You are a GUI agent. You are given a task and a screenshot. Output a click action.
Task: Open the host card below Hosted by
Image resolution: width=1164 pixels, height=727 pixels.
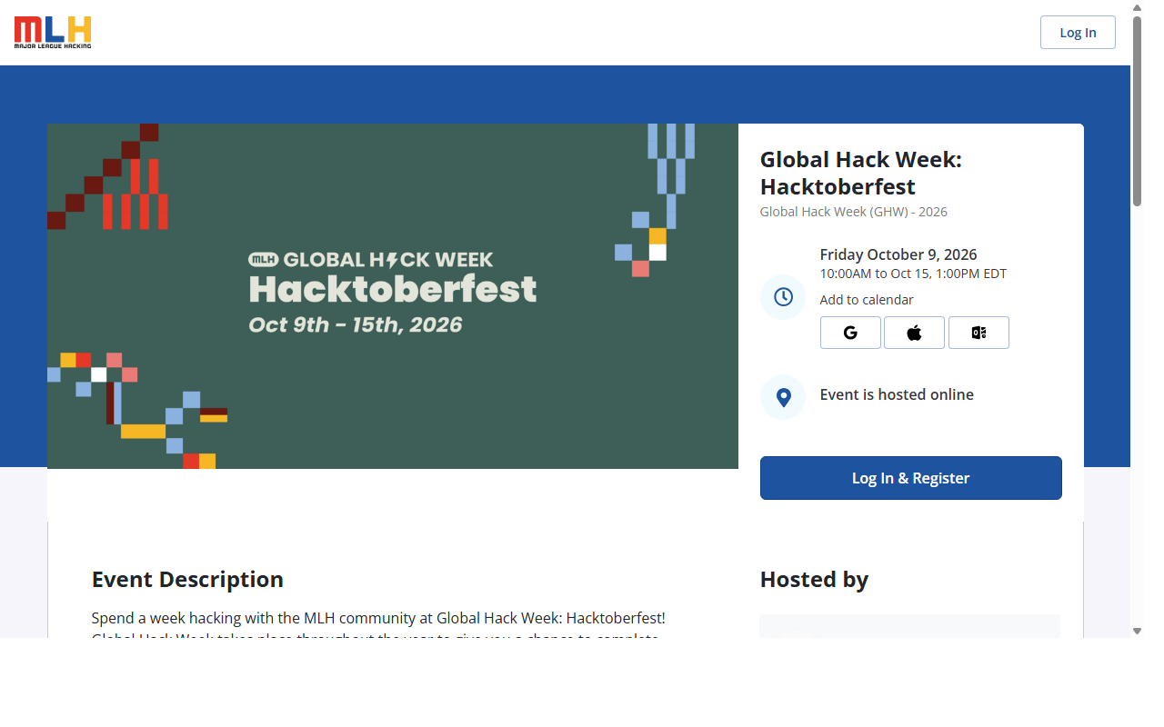[910, 626]
